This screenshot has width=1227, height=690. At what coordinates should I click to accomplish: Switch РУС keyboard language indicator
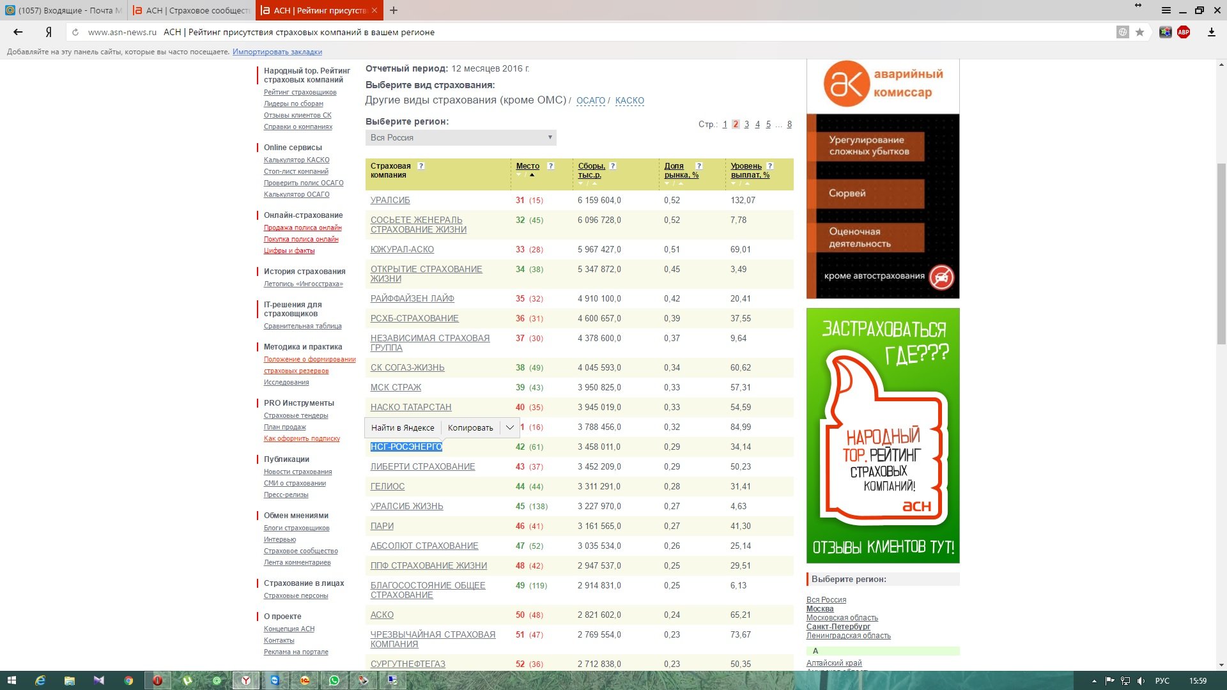click(1162, 681)
